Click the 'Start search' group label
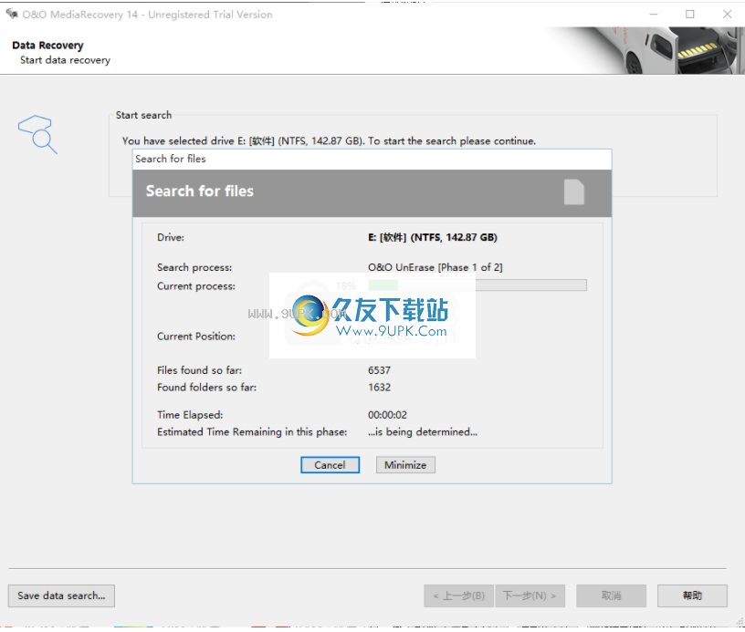The height and width of the screenshot is (632, 745). point(143,115)
